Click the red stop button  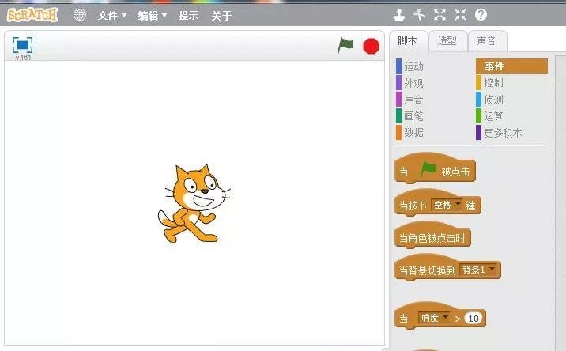(x=371, y=46)
